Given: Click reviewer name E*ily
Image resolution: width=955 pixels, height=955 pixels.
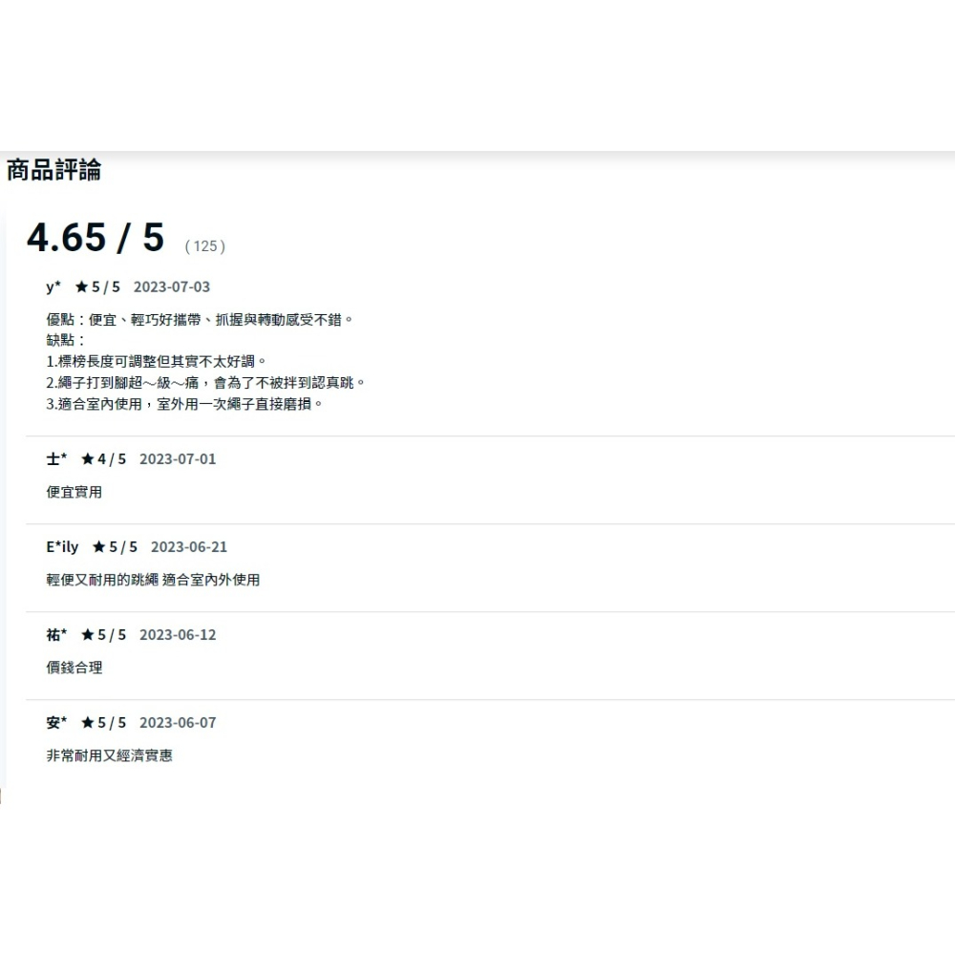Looking at the screenshot, I should coord(62,546).
